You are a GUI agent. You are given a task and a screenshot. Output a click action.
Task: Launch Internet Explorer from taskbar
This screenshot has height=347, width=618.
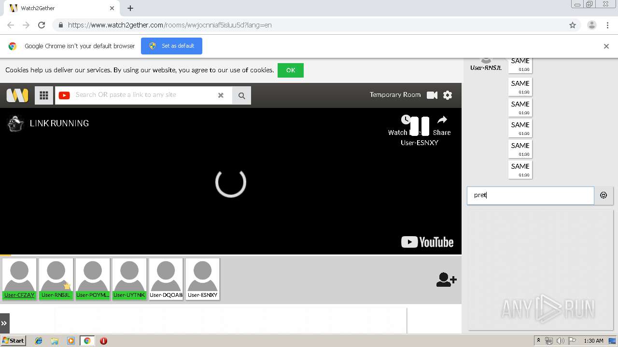coord(39,341)
